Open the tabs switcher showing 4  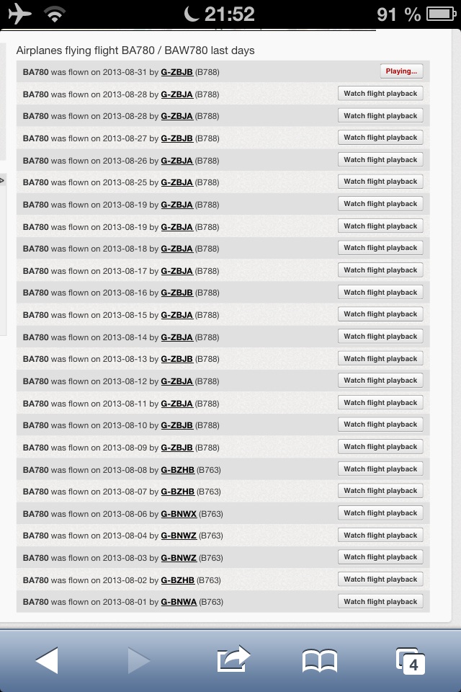tap(411, 659)
